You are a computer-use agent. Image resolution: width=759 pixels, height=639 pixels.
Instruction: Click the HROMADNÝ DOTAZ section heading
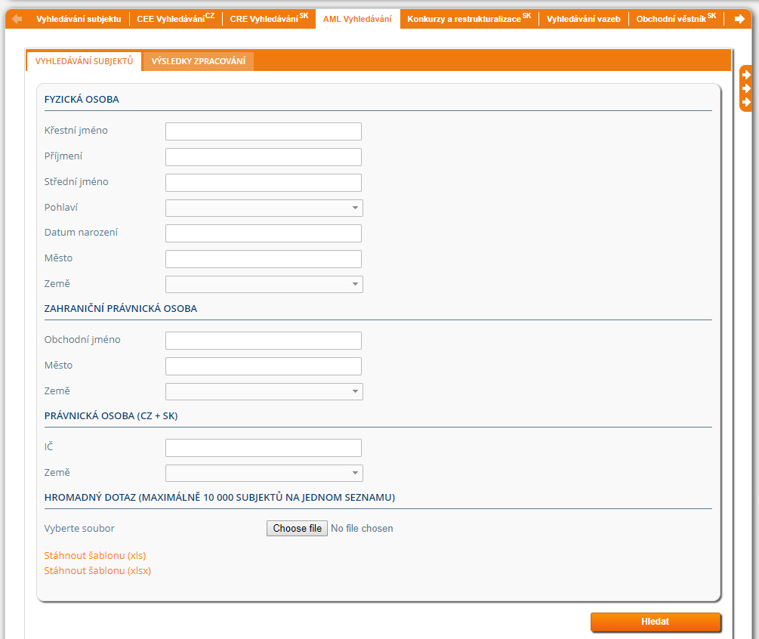click(219, 497)
